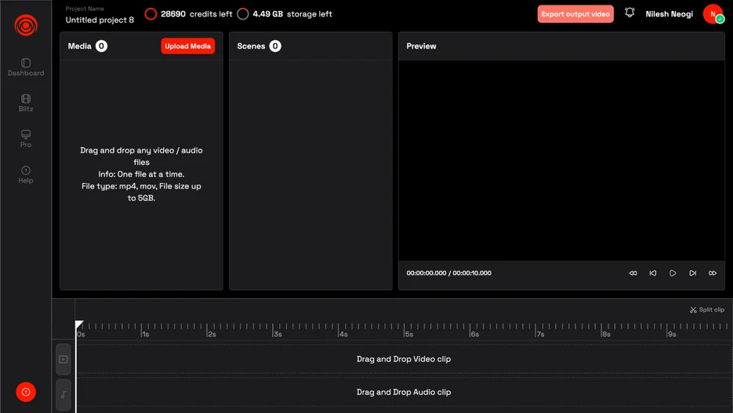733x413 pixels.
Task: Open the Pro section in the sidebar
Action: pyautogui.click(x=26, y=138)
